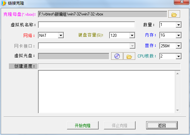Expand the 显存 256M dropdown

click(178, 46)
